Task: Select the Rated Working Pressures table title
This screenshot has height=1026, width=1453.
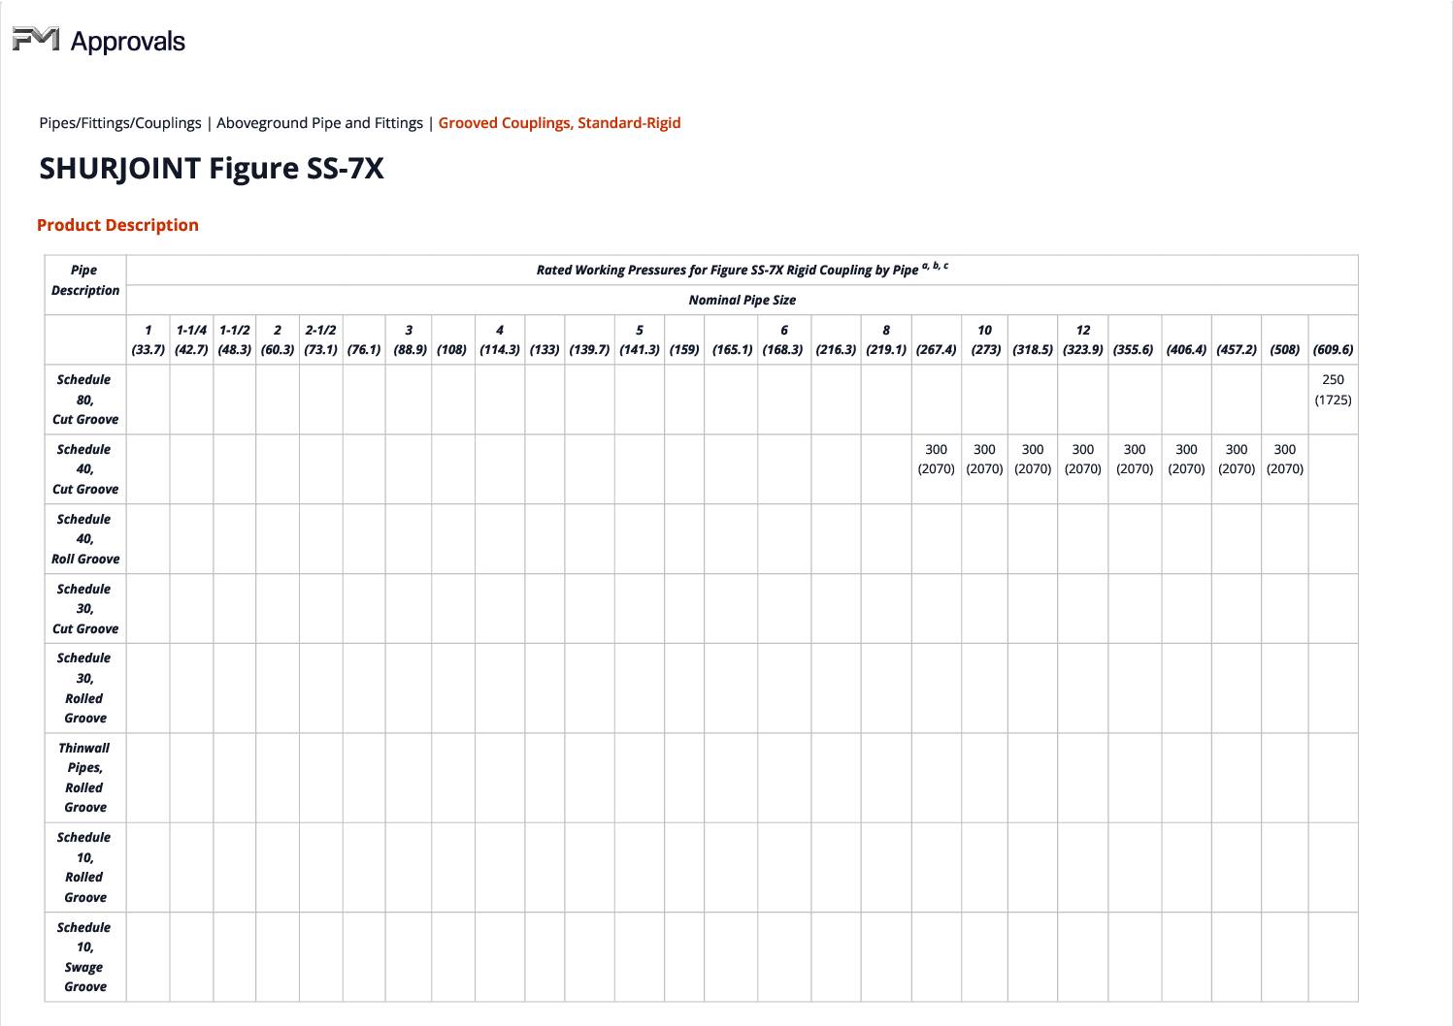Action: pyautogui.click(x=743, y=270)
